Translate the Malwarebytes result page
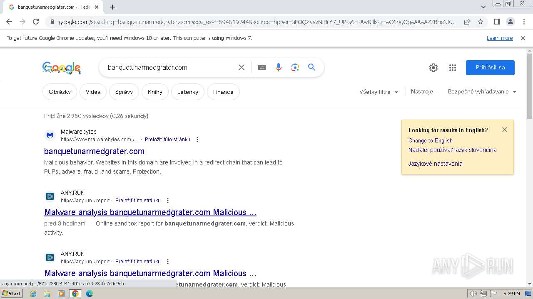This screenshot has height=299, width=533. pyautogui.click(x=167, y=140)
